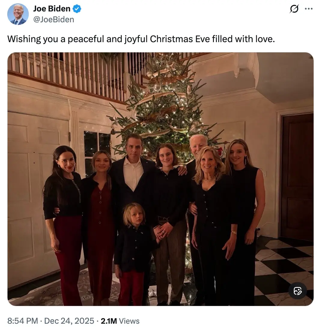Open the @JoeBiden handle link
Viewport: 322px width, 327px height.
[x=53, y=20]
